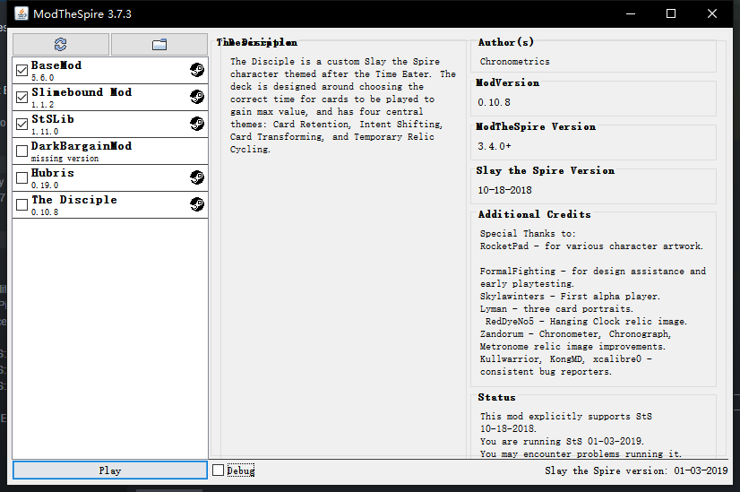Click the Status heading
The width and height of the screenshot is (740, 492).
496,398
